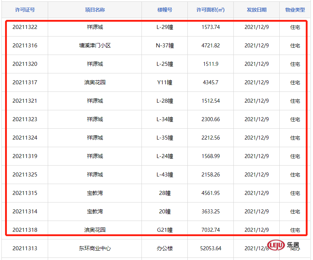Click area value 1511.9
The image size is (313, 260).
pyautogui.click(x=211, y=64)
